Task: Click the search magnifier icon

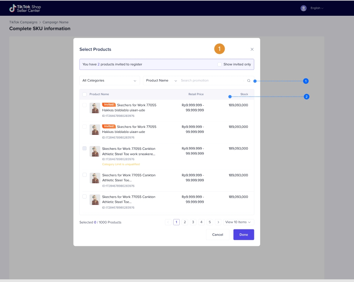Action: point(249,81)
